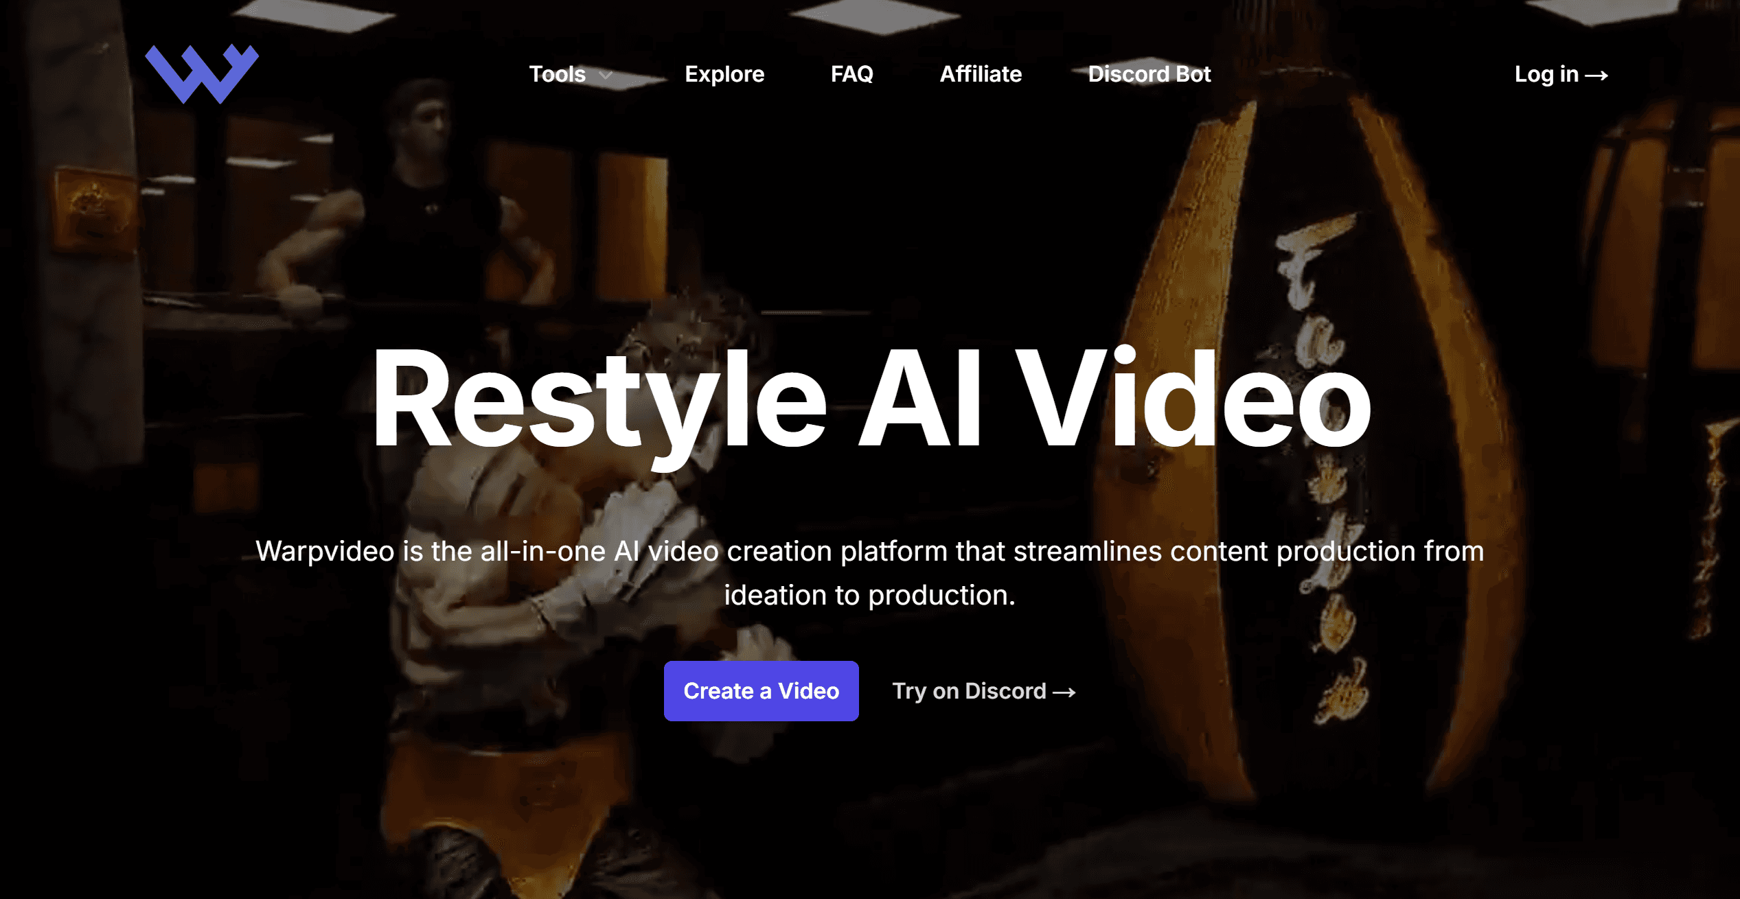Screen dimensions: 1740x899
Task: Follow the Try on Discord link
Action: 968,691
